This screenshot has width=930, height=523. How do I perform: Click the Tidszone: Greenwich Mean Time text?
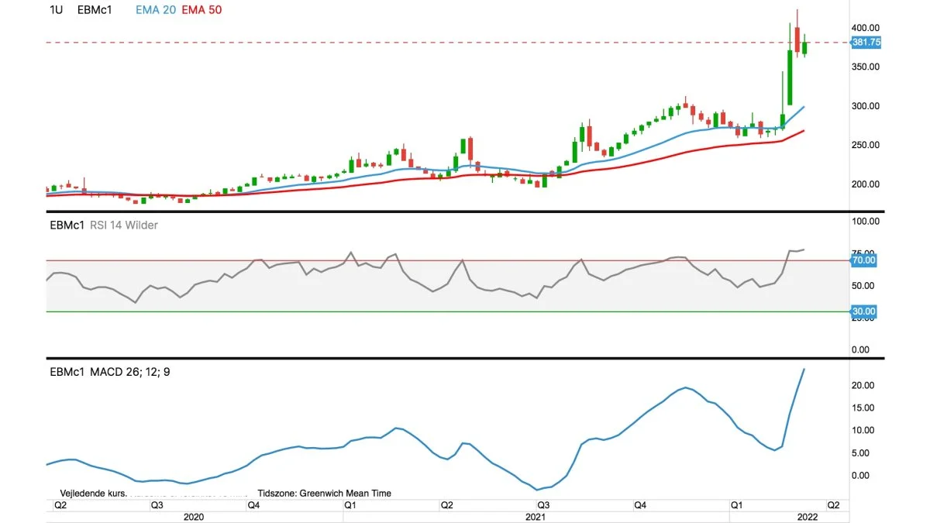tap(324, 493)
